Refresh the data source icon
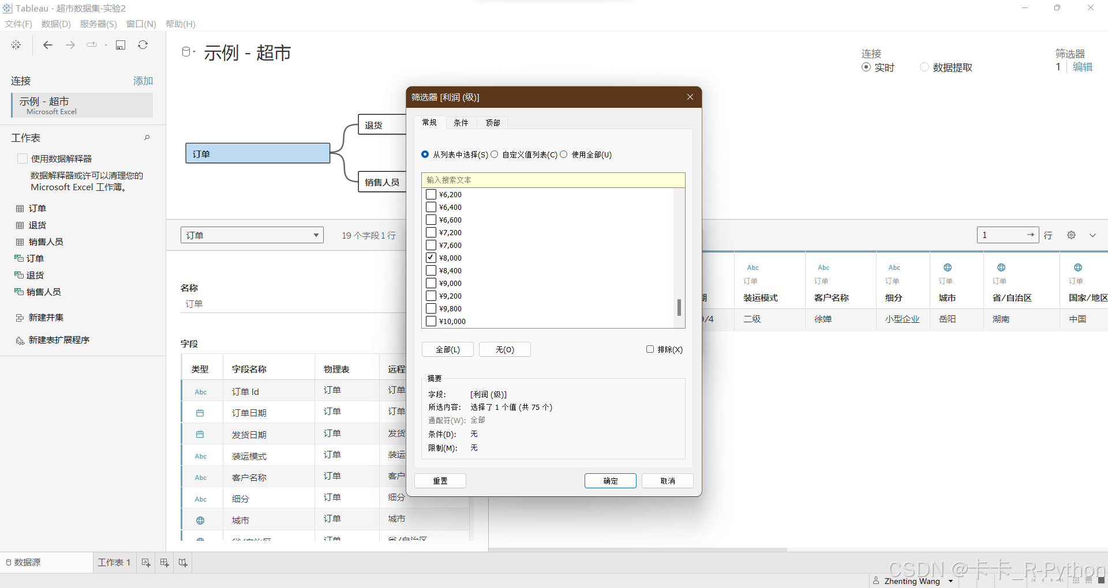 click(x=143, y=45)
